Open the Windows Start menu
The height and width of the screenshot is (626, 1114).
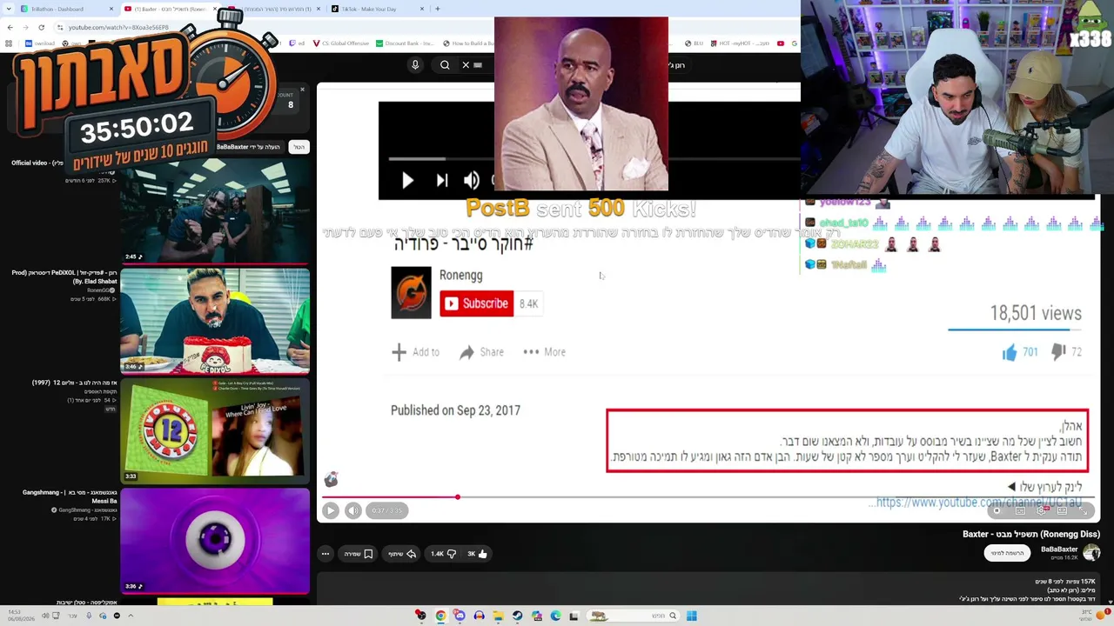coord(691,616)
